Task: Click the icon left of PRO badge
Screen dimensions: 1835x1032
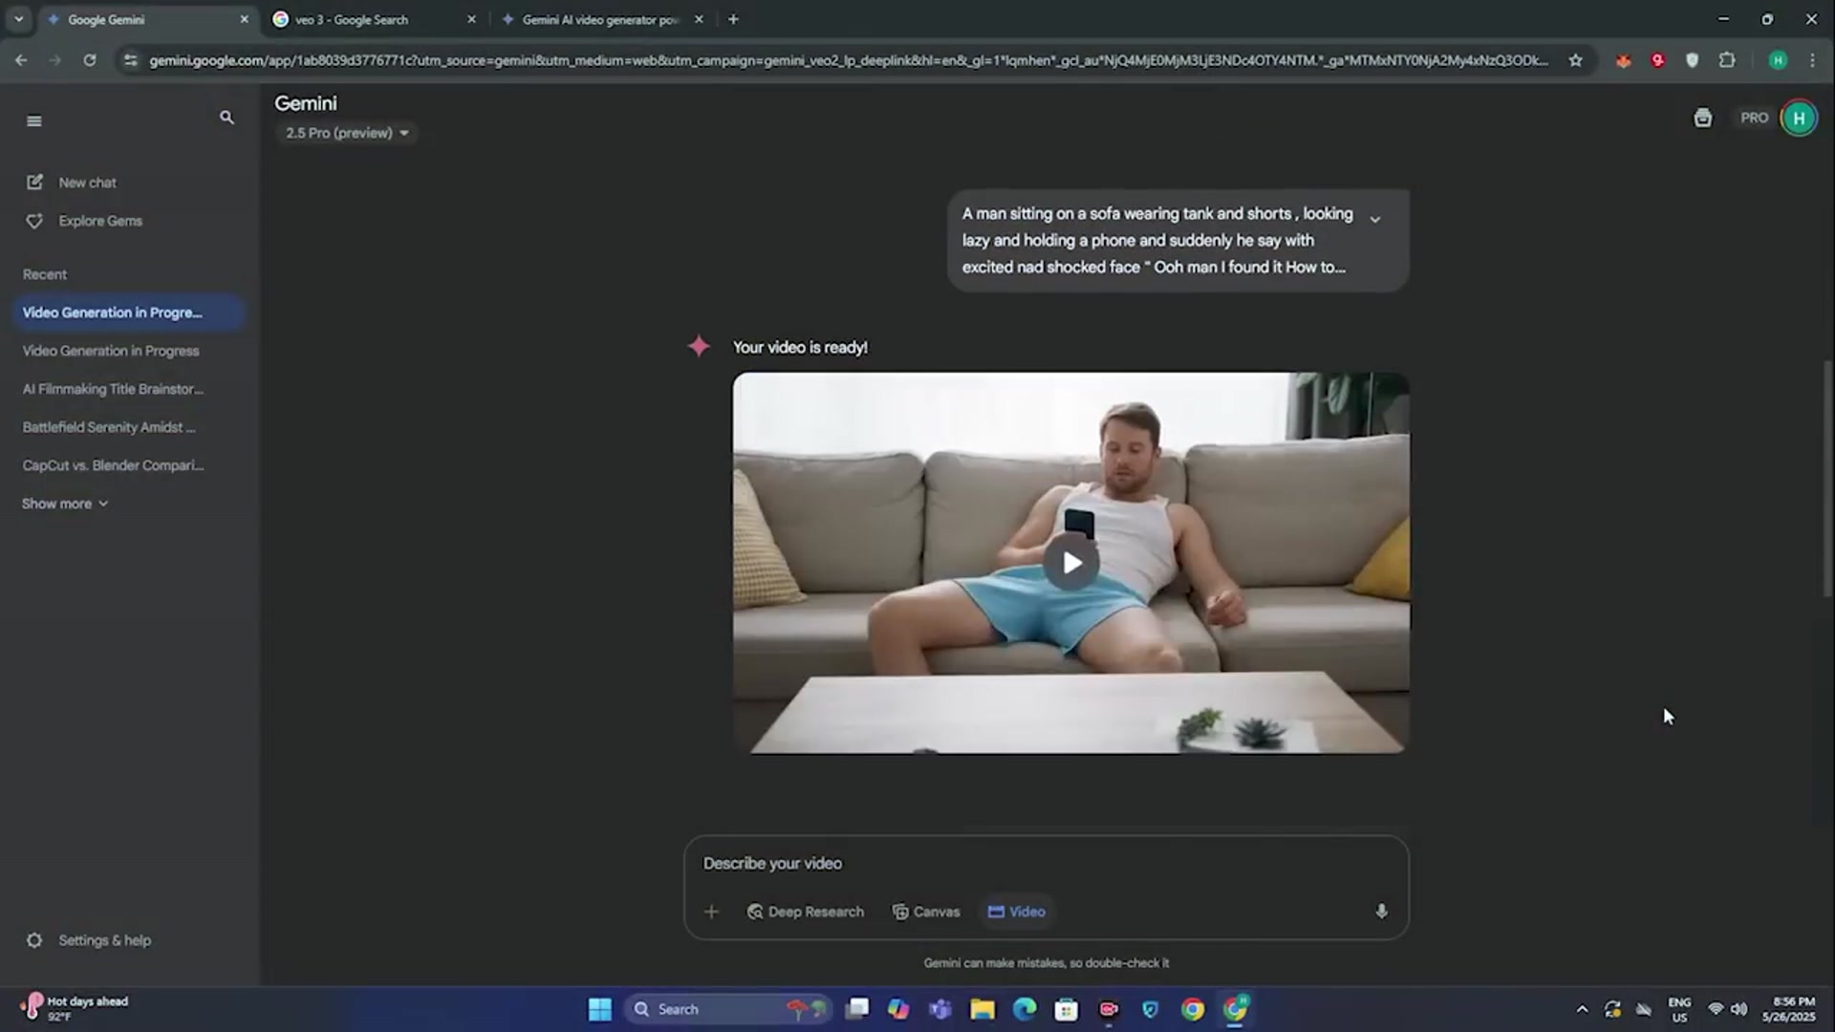Action: [x=1702, y=118]
